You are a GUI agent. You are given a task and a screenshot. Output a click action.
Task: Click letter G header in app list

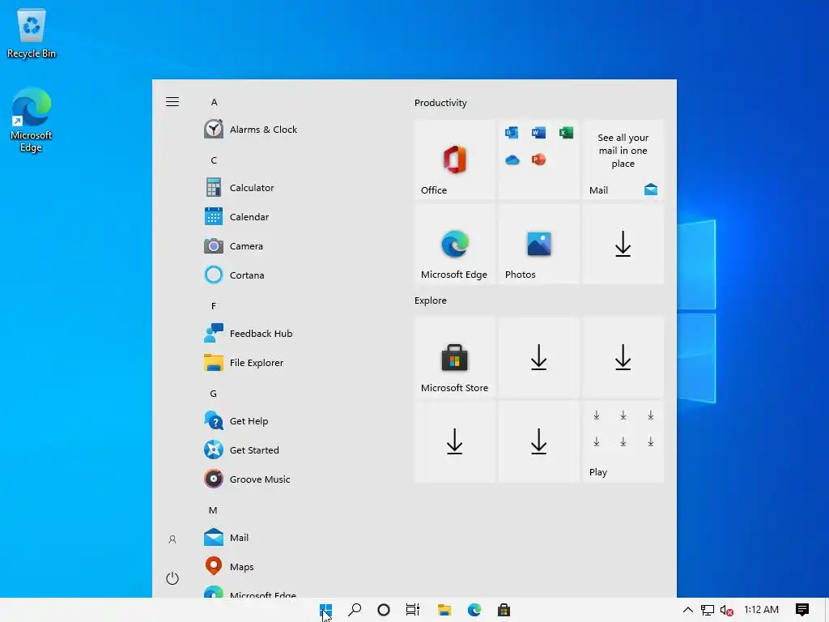pos(214,394)
